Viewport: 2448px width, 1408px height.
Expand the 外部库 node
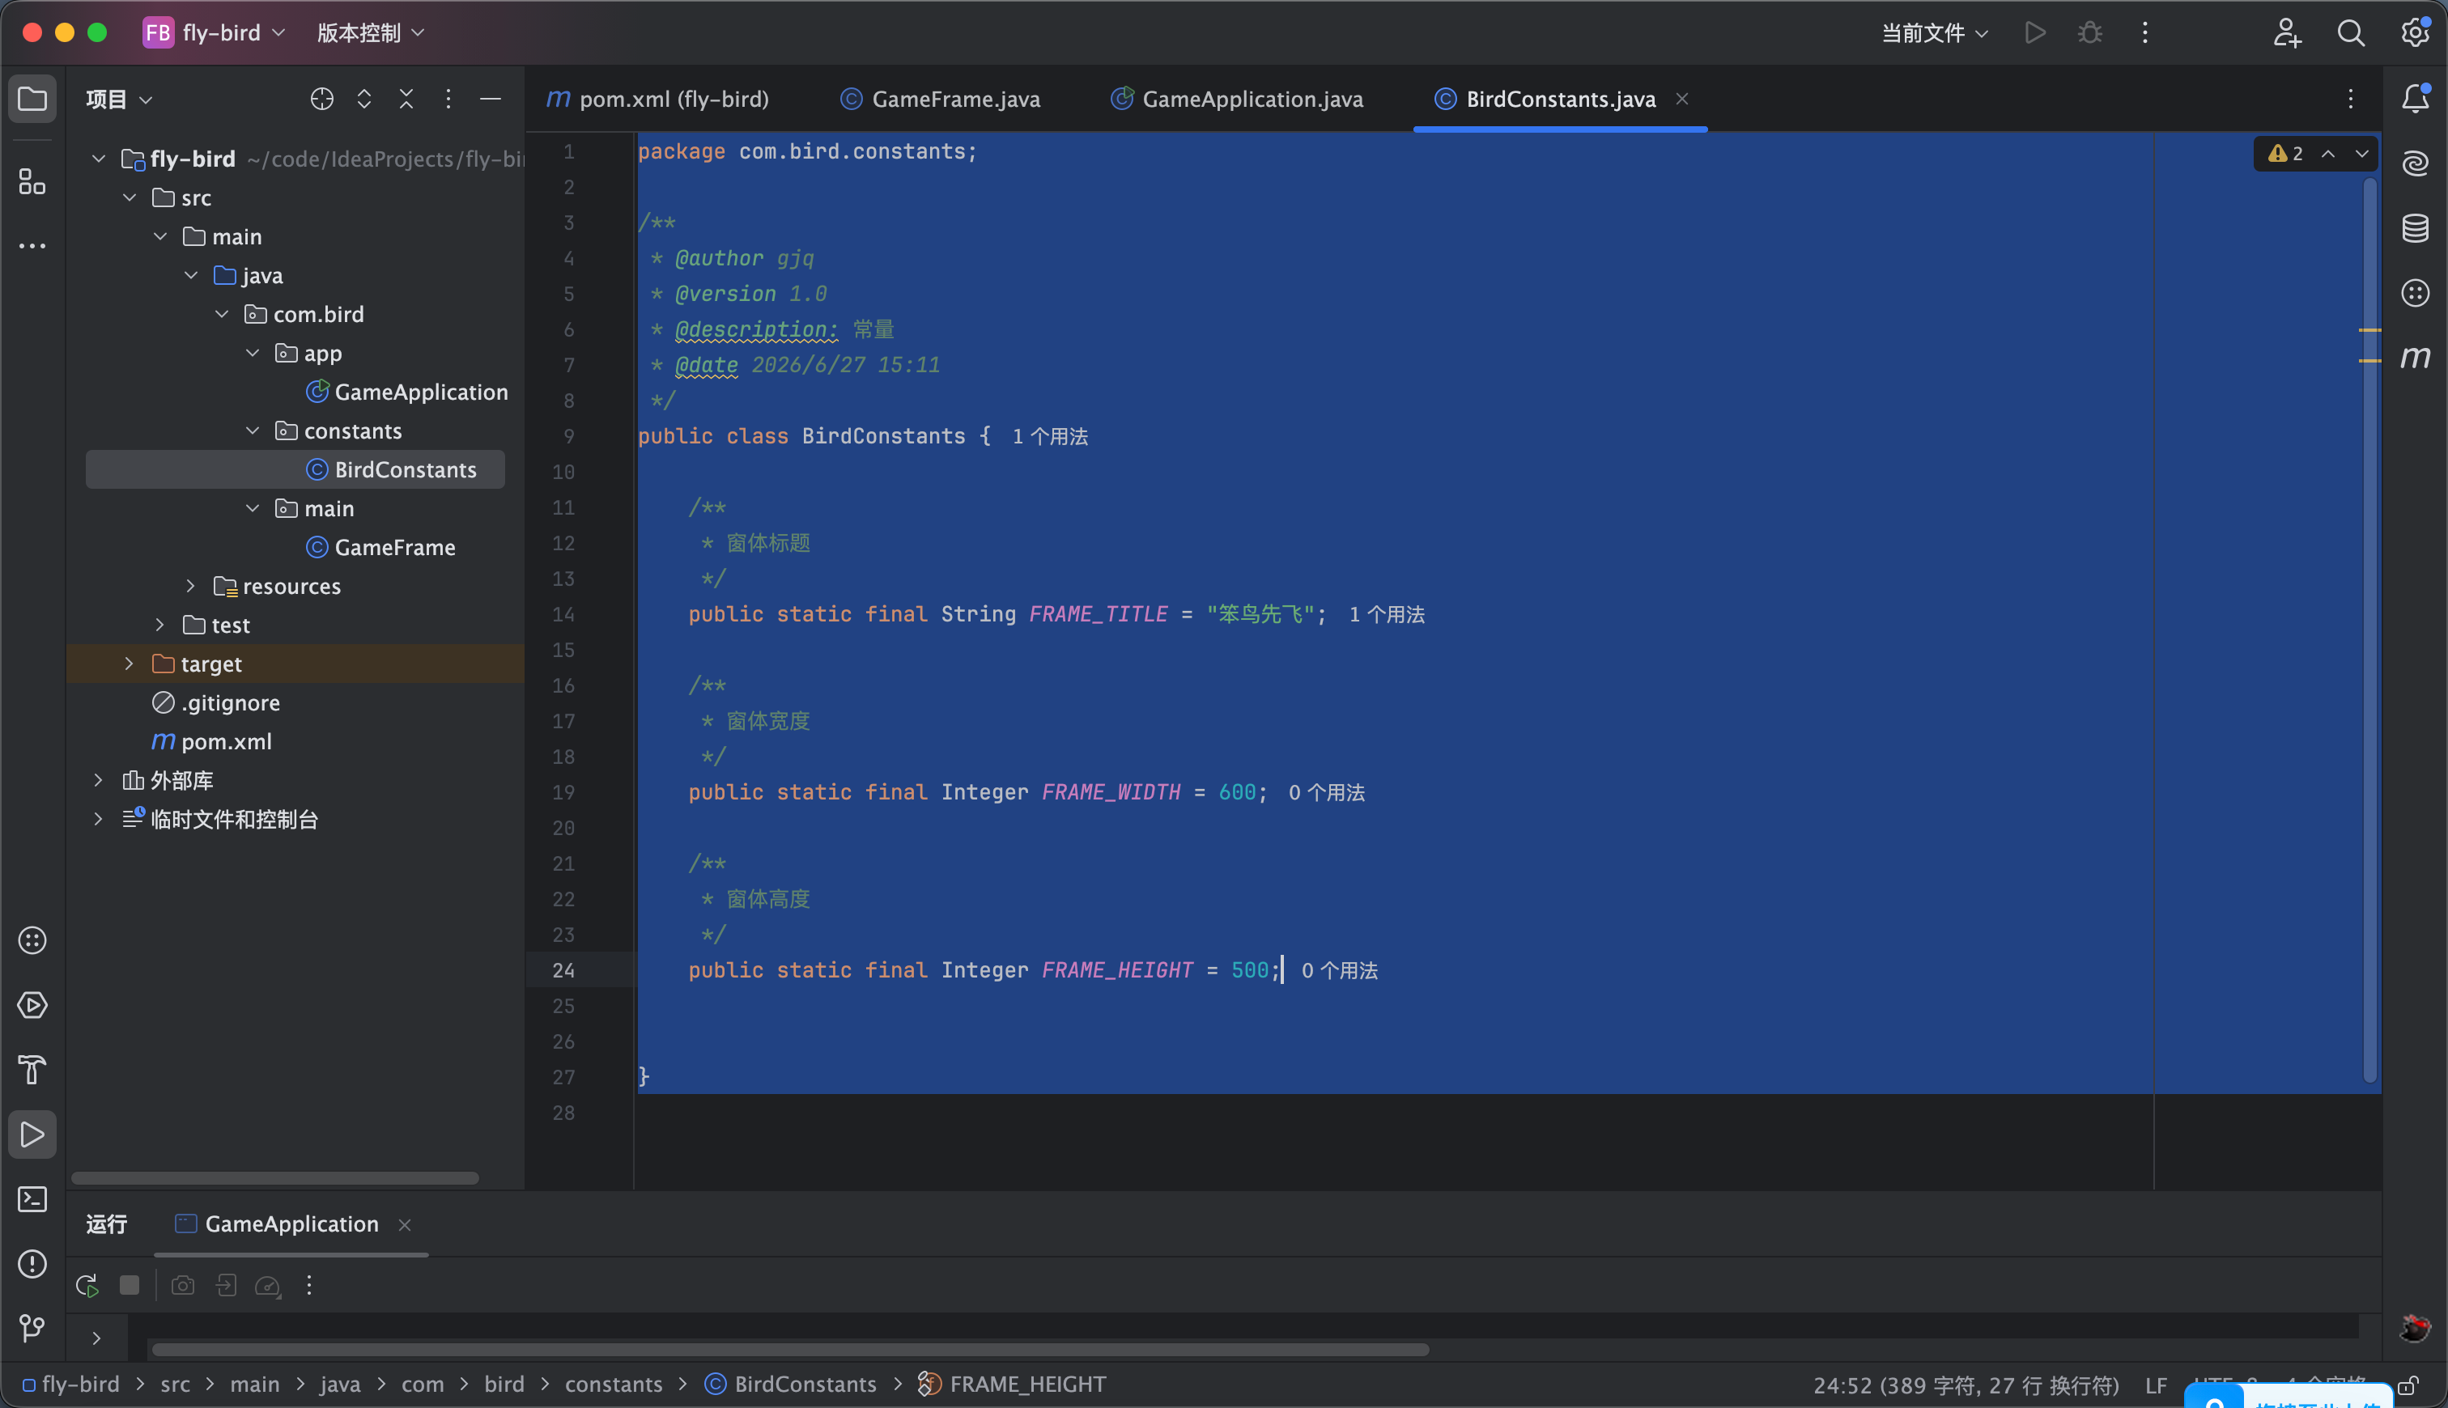(98, 780)
